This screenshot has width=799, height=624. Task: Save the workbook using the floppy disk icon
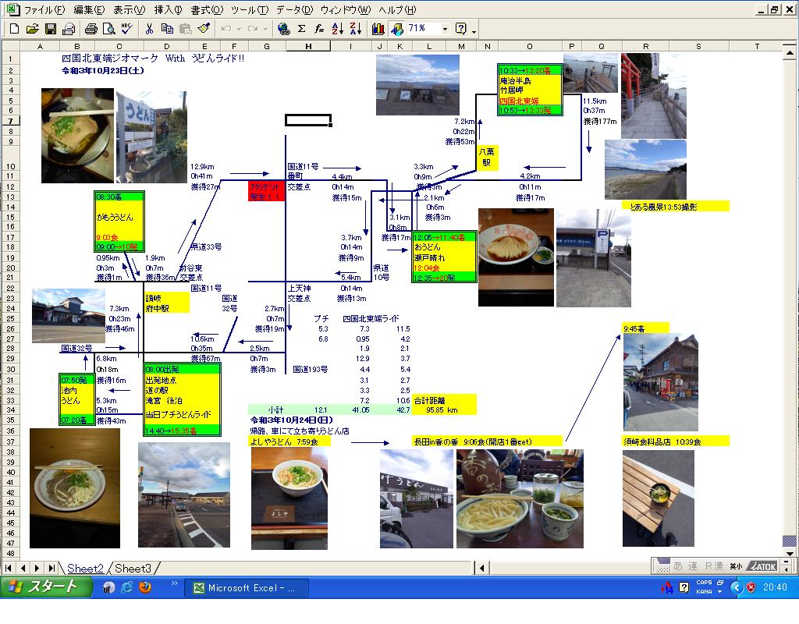(50, 29)
